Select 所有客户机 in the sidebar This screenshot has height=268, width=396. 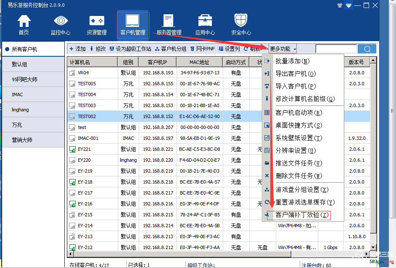coord(33,49)
